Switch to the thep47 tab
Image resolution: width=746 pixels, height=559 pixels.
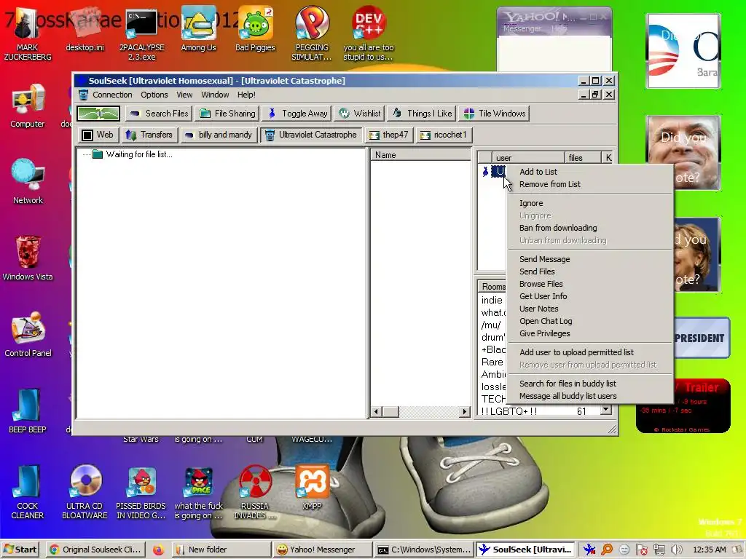(x=389, y=135)
